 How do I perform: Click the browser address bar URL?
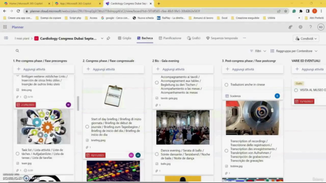pos(115,11)
